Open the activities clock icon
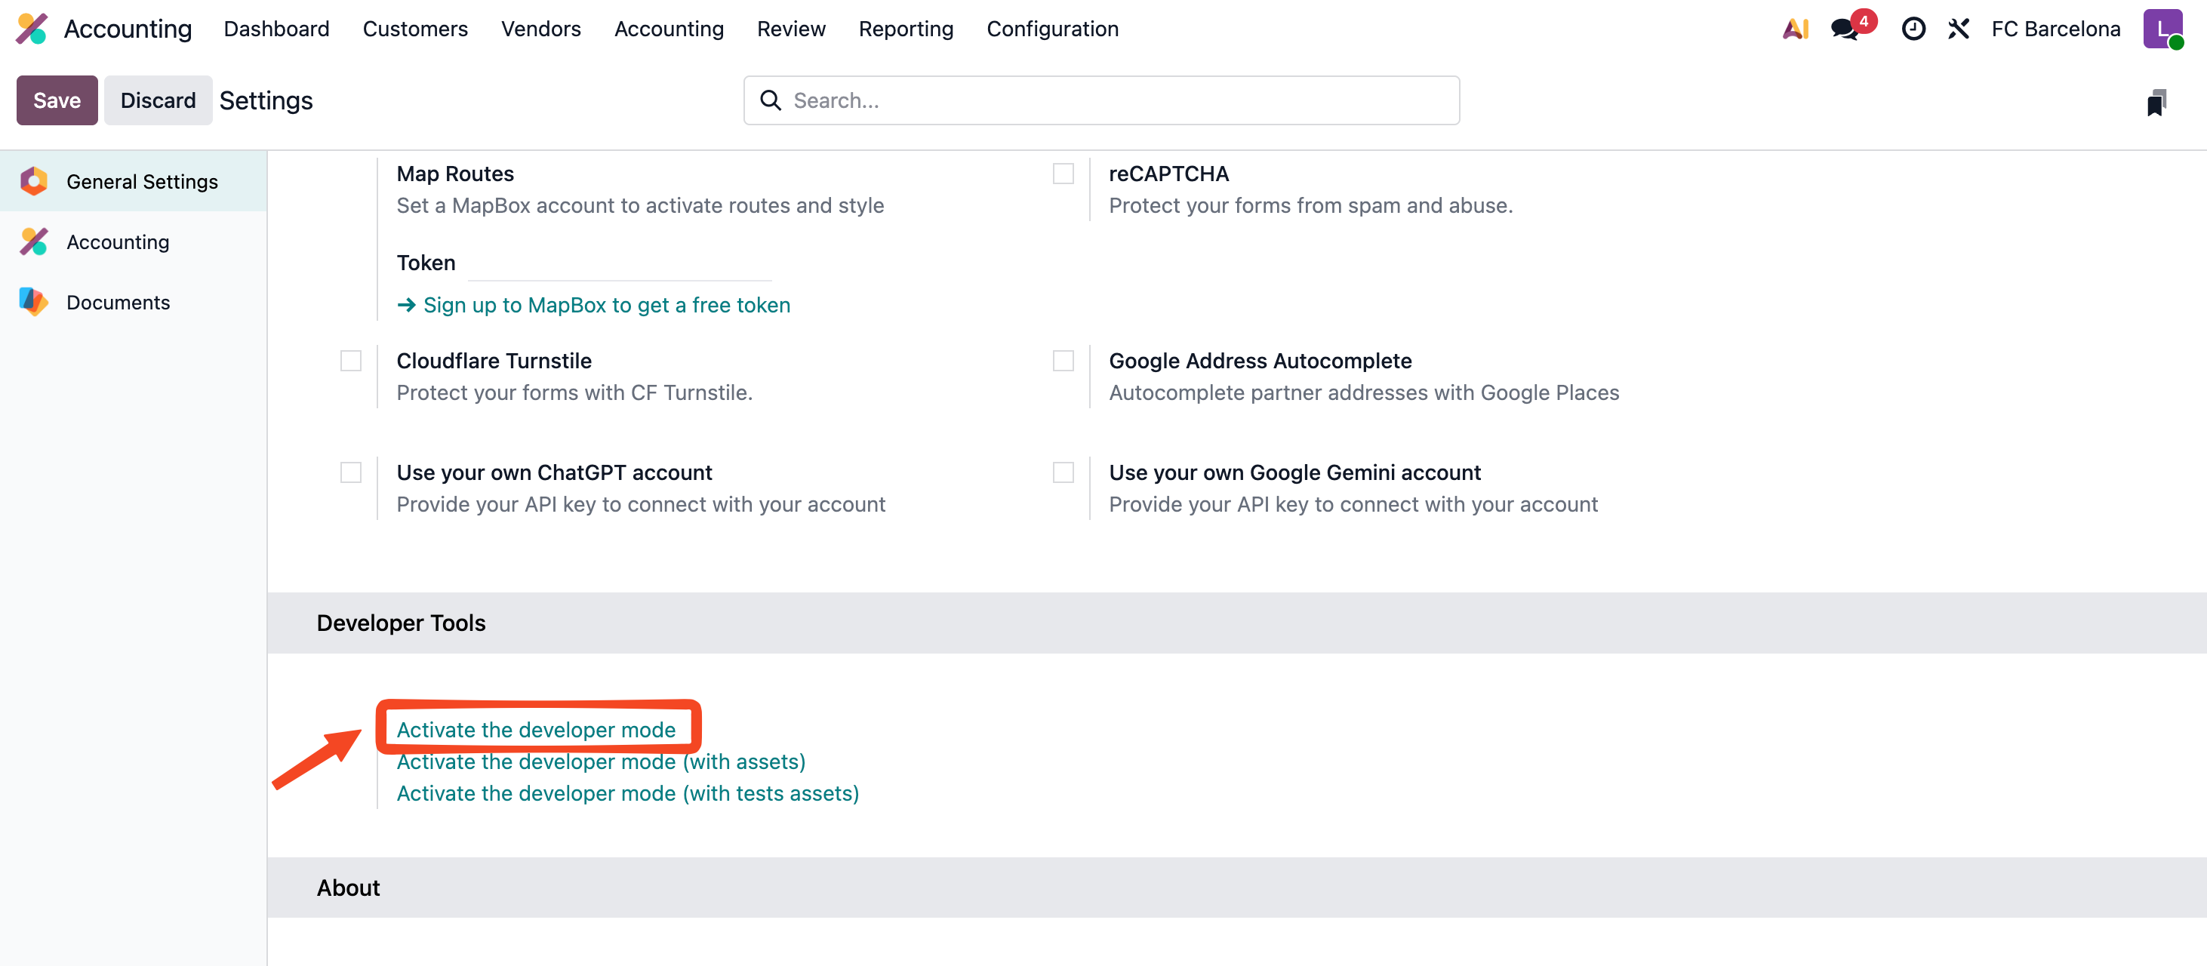The image size is (2207, 966). [x=1913, y=28]
